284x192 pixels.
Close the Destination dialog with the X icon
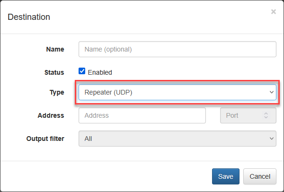[x=273, y=12]
